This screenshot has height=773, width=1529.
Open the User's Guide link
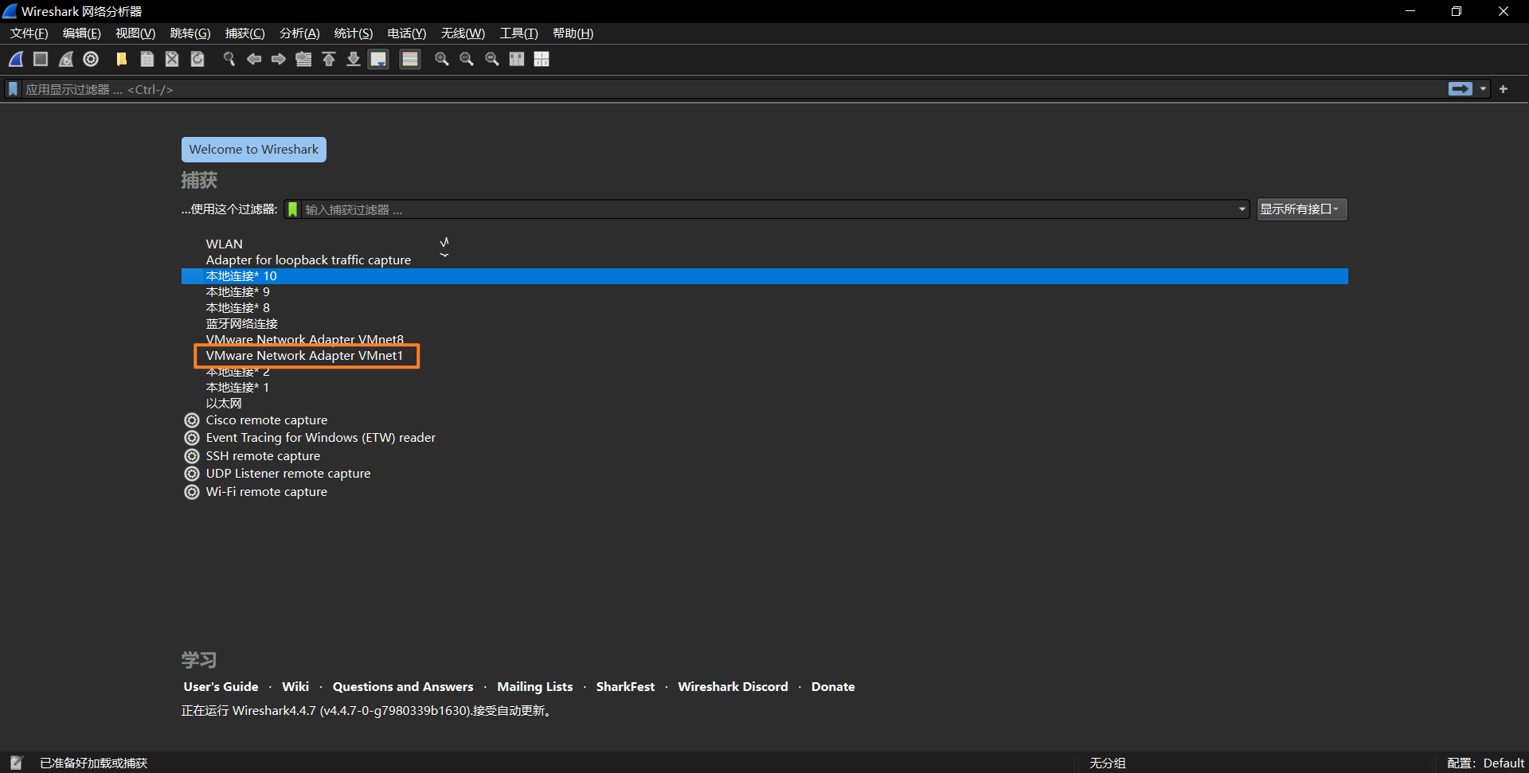pyautogui.click(x=221, y=686)
